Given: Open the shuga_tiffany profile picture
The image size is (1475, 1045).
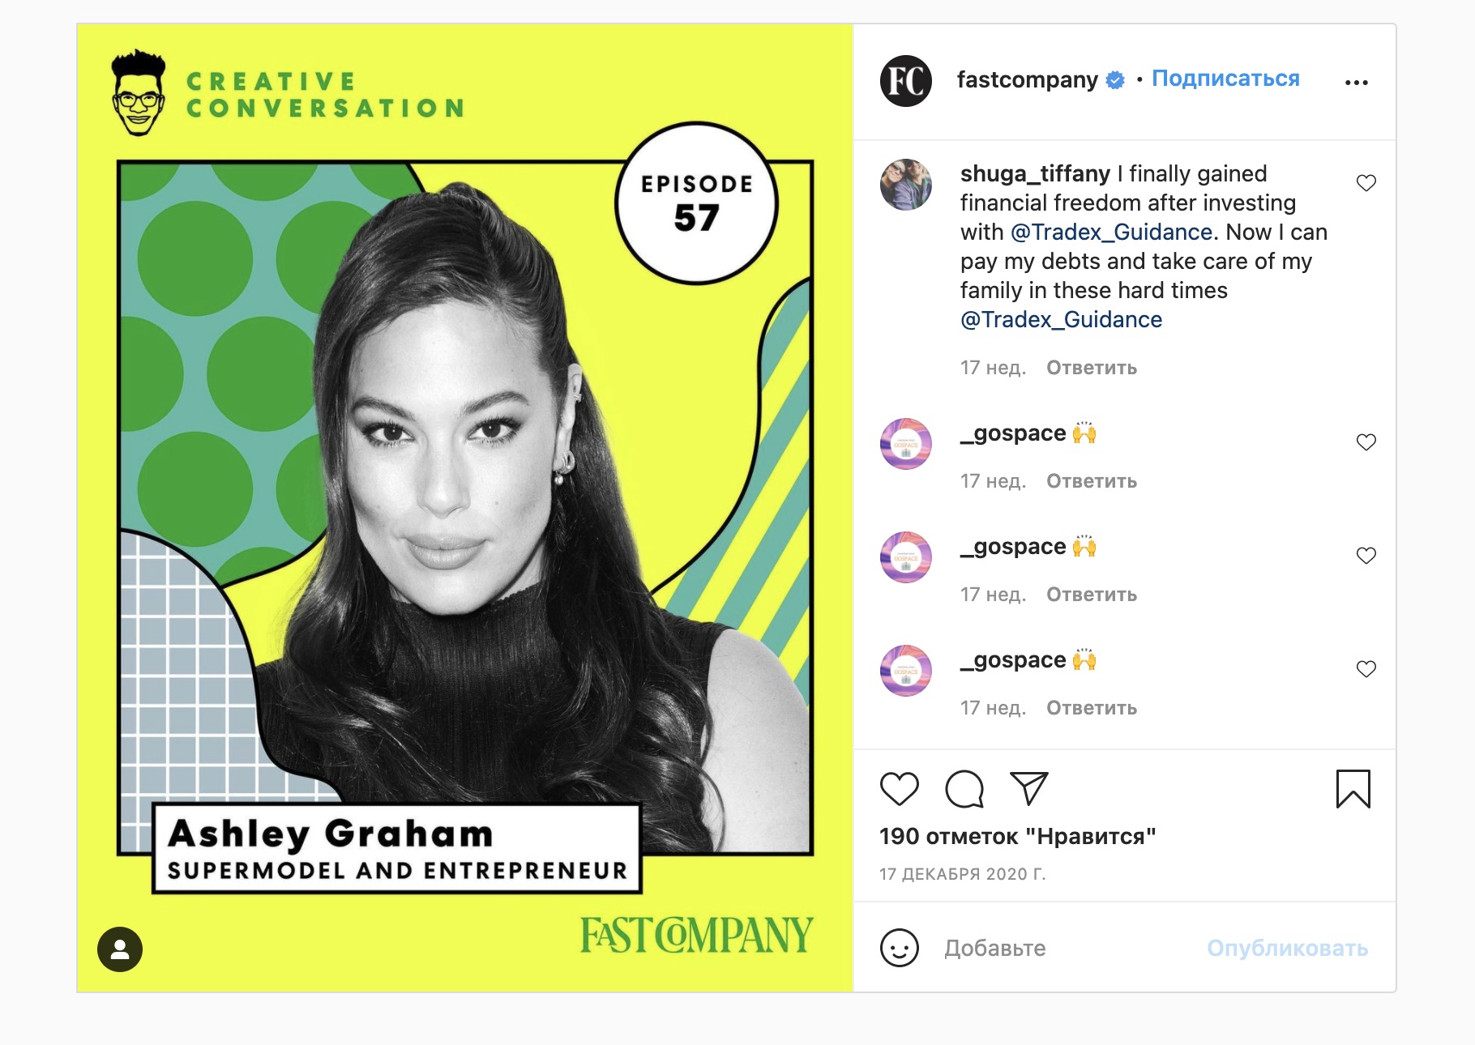Looking at the screenshot, I should 905,184.
